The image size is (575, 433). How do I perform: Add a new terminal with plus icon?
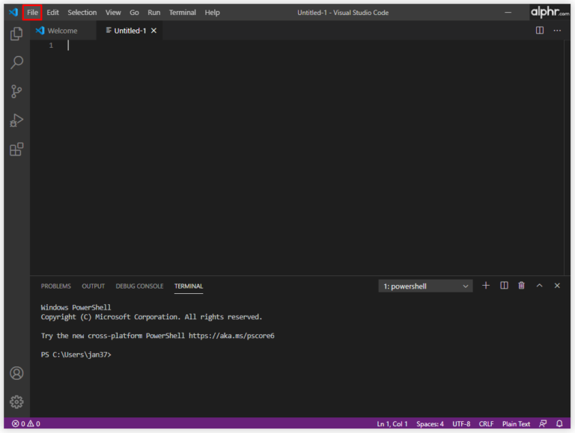pos(485,286)
